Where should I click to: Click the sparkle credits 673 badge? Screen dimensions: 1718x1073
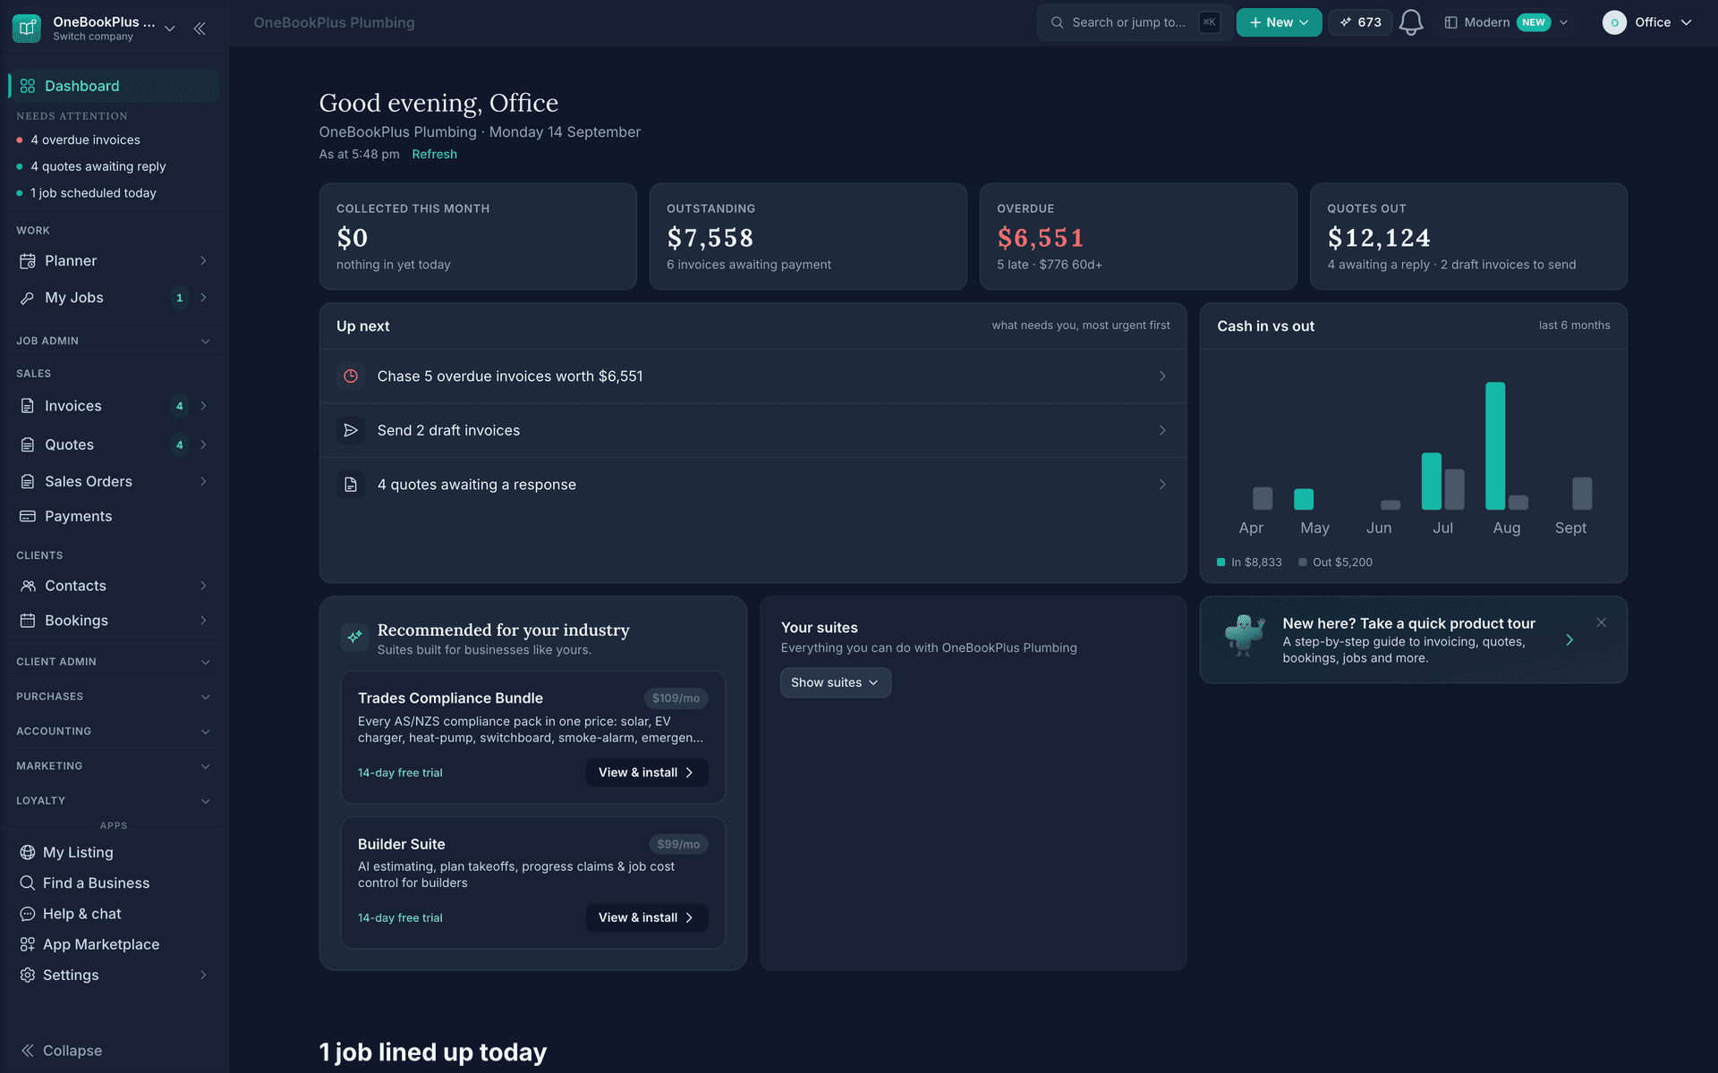1360,22
